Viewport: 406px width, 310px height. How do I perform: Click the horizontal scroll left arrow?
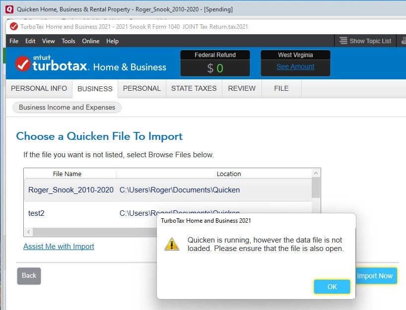(x=29, y=232)
